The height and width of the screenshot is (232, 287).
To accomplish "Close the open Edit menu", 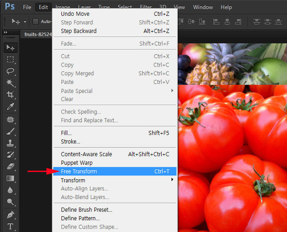I will (44, 7).
